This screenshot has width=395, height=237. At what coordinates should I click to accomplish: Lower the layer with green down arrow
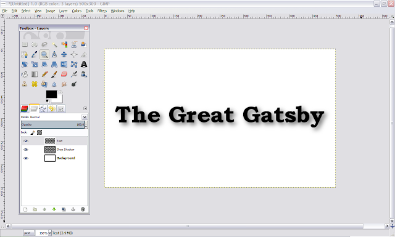(x=54, y=209)
